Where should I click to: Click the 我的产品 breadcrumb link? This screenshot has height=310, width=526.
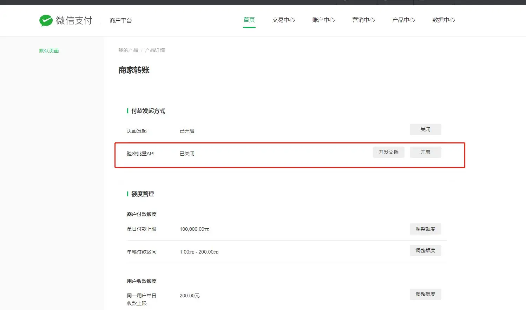128,50
